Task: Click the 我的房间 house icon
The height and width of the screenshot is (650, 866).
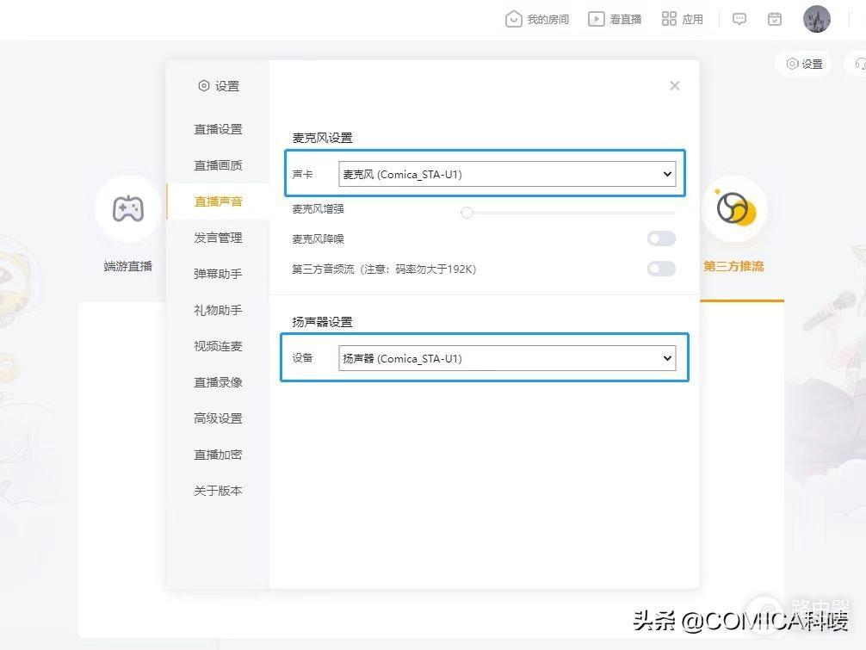Action: coord(514,19)
